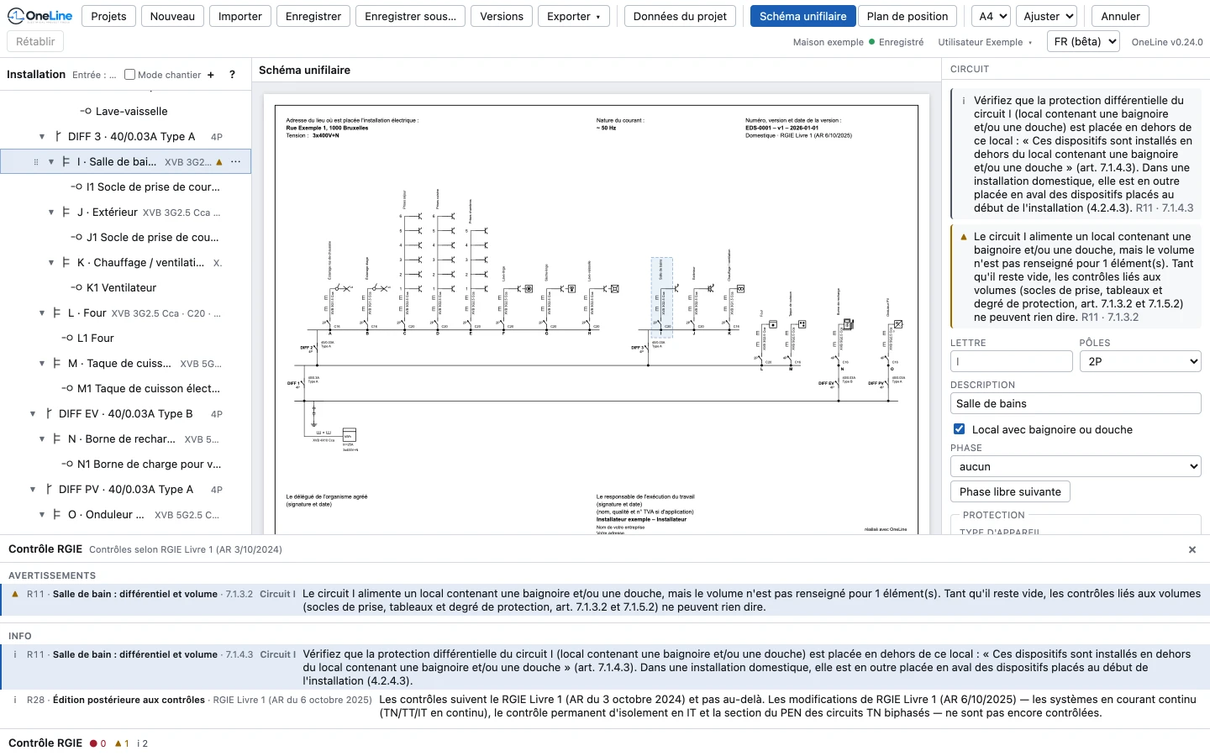Open the Versions menu

point(502,16)
